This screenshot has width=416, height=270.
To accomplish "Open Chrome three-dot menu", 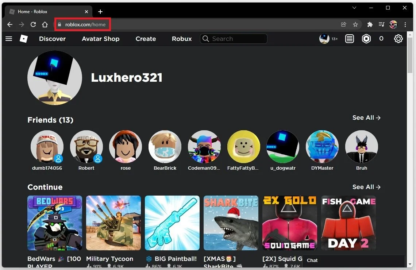I will coord(405,24).
